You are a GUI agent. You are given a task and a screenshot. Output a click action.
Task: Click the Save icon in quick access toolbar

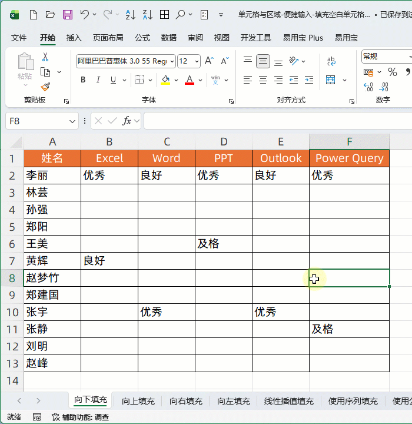(x=68, y=15)
